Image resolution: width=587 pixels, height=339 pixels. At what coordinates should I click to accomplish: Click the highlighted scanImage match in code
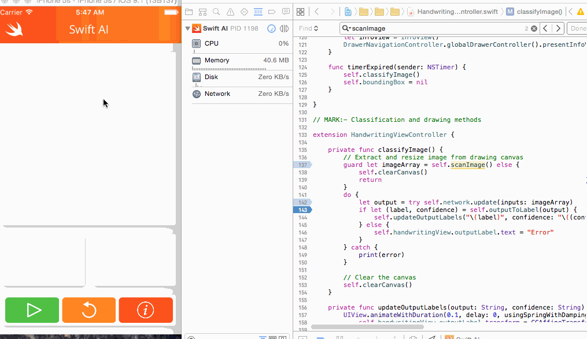tap(468, 165)
